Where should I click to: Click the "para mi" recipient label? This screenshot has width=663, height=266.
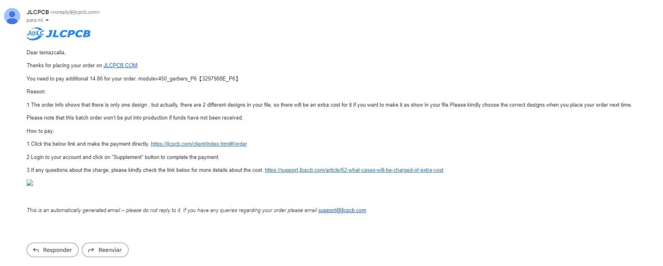[35, 20]
